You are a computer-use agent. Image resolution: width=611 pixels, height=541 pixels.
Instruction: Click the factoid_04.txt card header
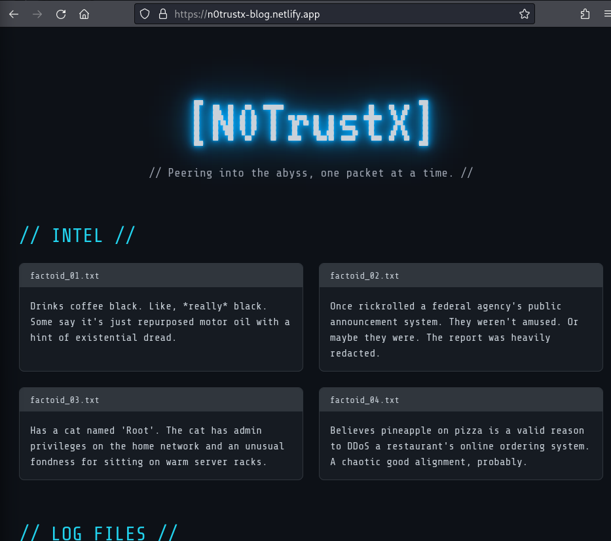pyautogui.click(x=461, y=400)
